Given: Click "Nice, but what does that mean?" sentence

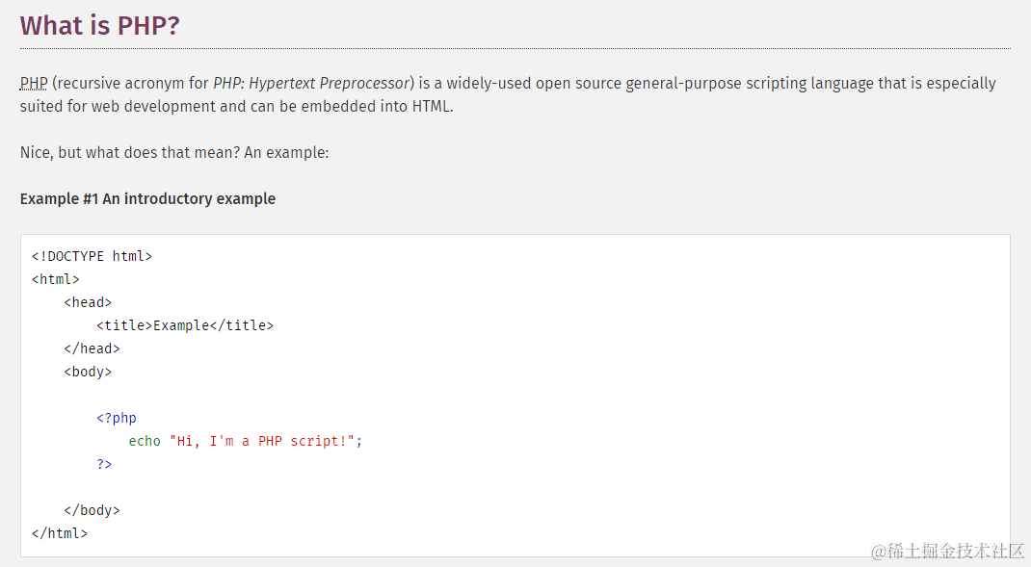Looking at the screenshot, I should [130, 152].
